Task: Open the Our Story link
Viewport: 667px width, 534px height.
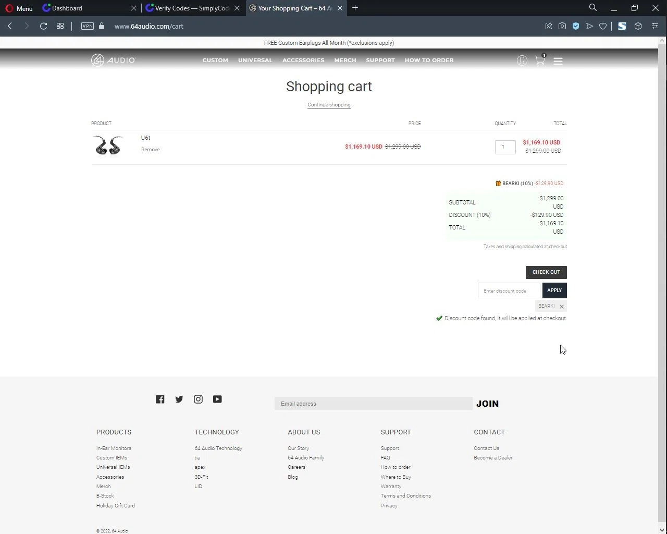Action: [298, 448]
